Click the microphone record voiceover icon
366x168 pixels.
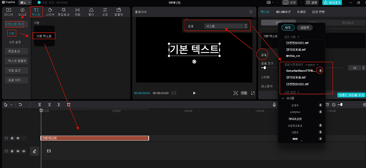(274, 105)
